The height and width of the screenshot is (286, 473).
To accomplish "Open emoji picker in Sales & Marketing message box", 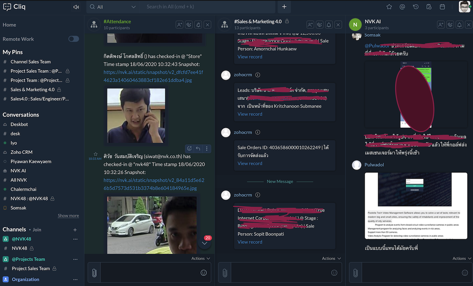I will (x=334, y=273).
